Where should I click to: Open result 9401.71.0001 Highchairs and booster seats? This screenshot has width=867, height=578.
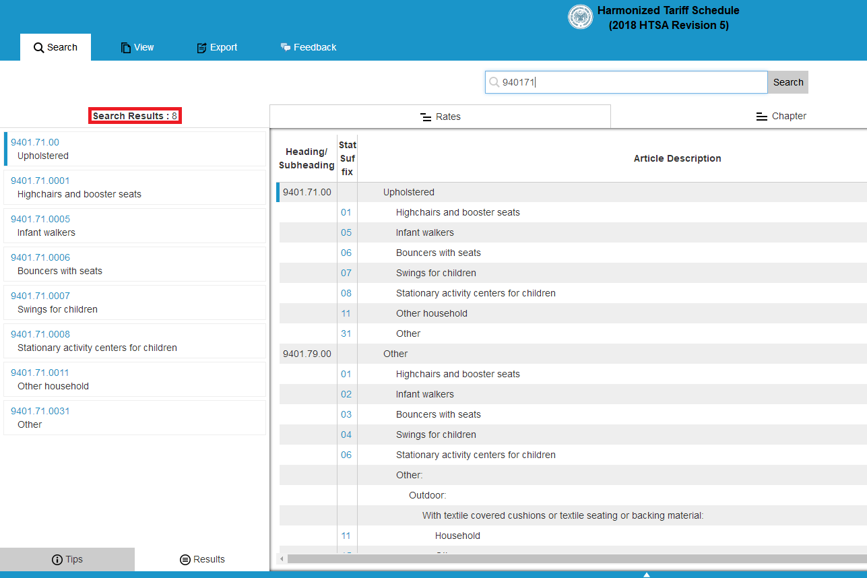coord(135,187)
